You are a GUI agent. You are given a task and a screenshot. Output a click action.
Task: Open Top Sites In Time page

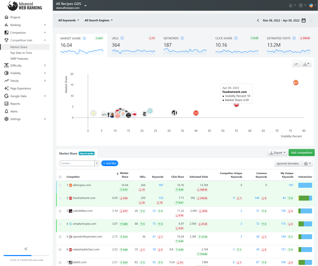[21, 53]
